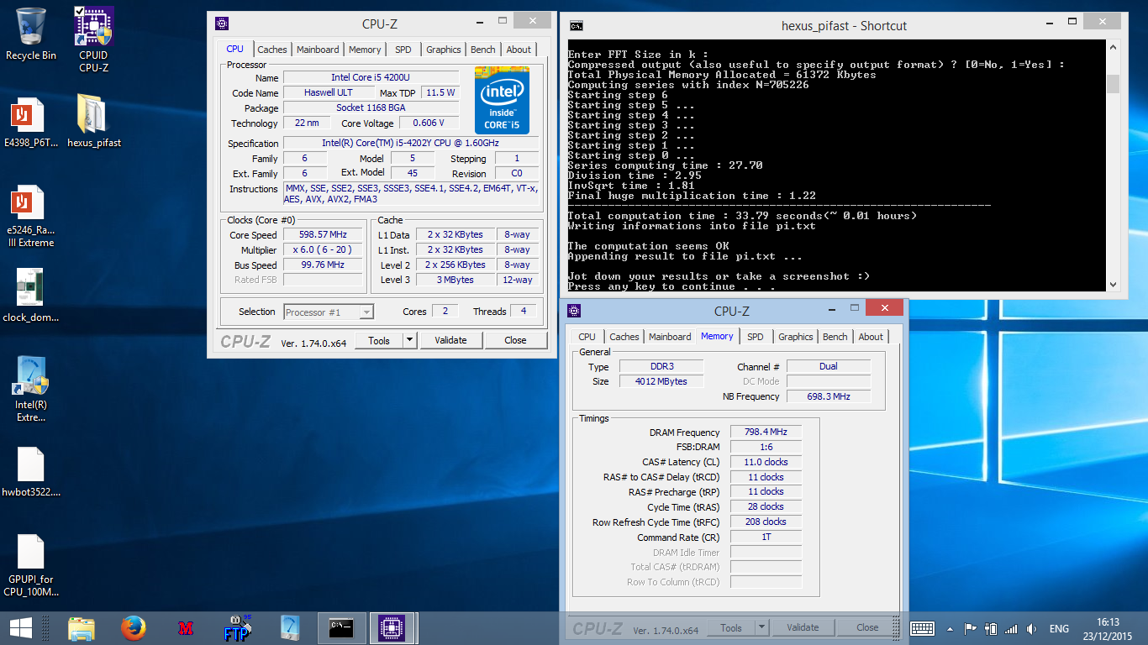The width and height of the screenshot is (1148, 645).
Task: Select the clock_dom... desktop icon
Action: (31, 296)
